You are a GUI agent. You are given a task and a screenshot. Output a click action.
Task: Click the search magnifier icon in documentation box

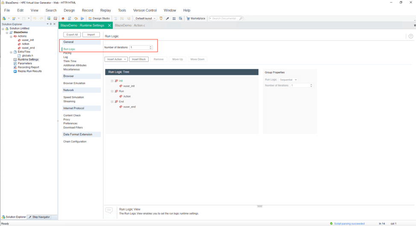pyautogui.click(x=240, y=18)
